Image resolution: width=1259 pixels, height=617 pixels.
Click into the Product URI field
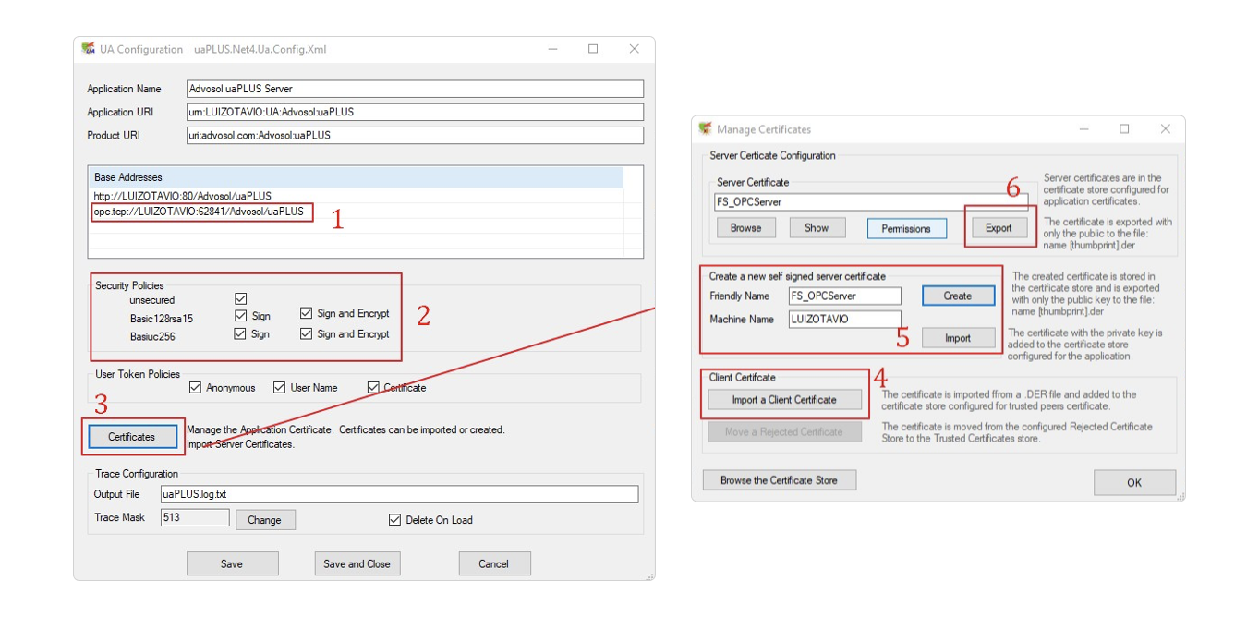[x=415, y=135]
